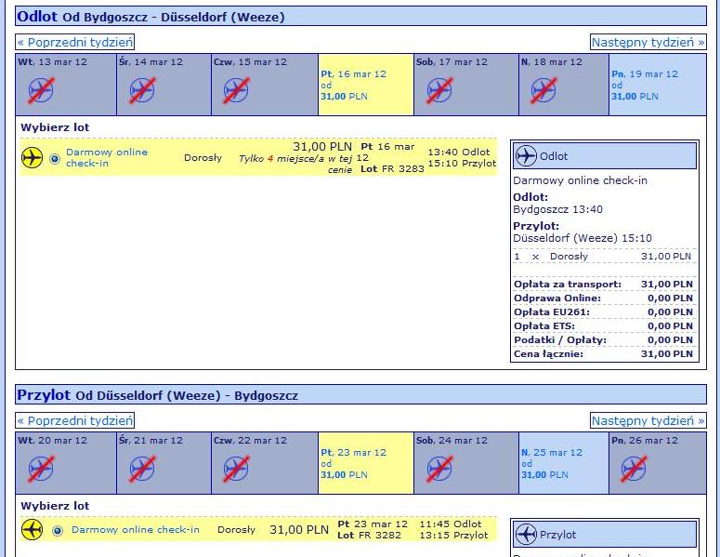This screenshot has height=557, width=720.
Task: Go to previous week for Przylot flights
Action: (x=75, y=420)
